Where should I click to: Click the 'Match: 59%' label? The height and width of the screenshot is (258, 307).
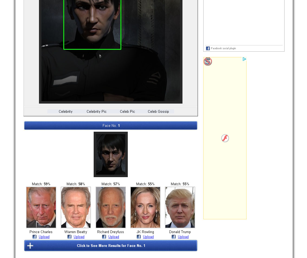pos(41,184)
